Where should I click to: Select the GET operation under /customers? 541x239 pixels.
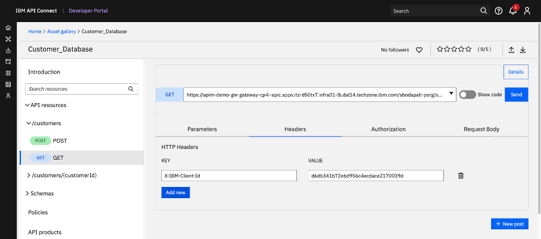coord(82,157)
